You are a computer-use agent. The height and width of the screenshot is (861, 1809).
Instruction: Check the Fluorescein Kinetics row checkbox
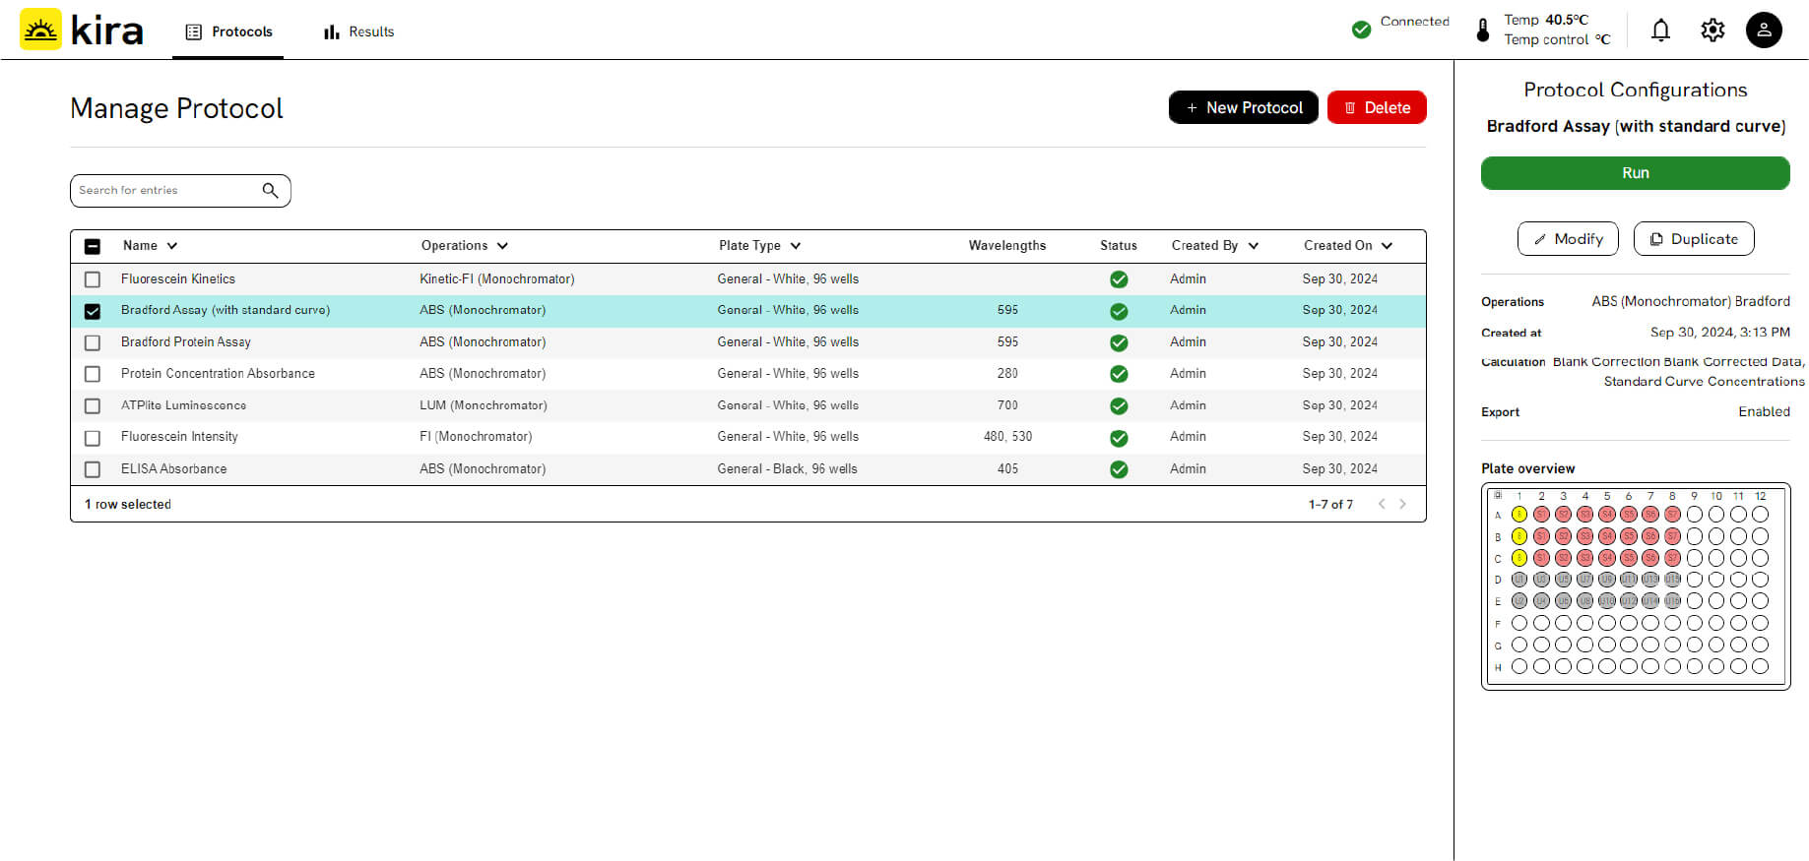[x=93, y=279]
